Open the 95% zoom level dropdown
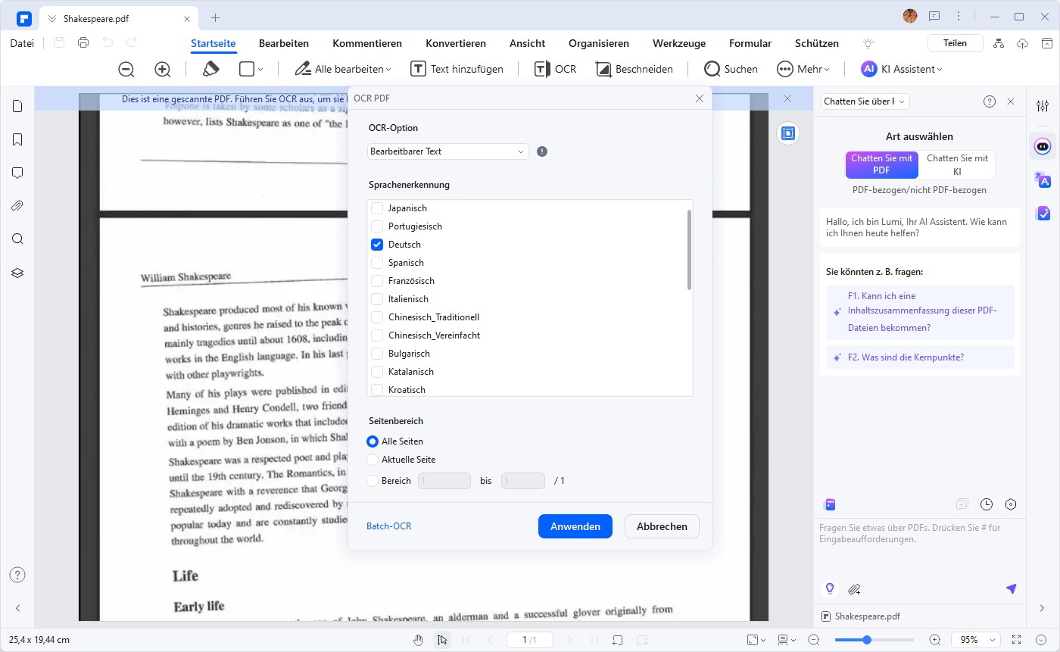The width and height of the screenshot is (1060, 652). pyautogui.click(x=976, y=640)
